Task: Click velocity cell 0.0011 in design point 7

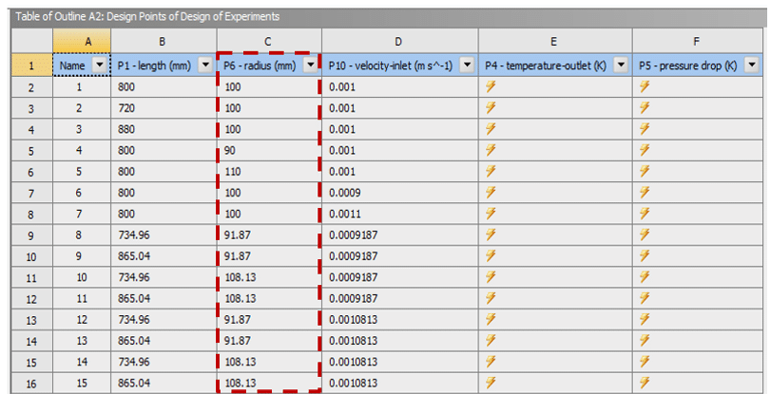Action: pyautogui.click(x=400, y=214)
